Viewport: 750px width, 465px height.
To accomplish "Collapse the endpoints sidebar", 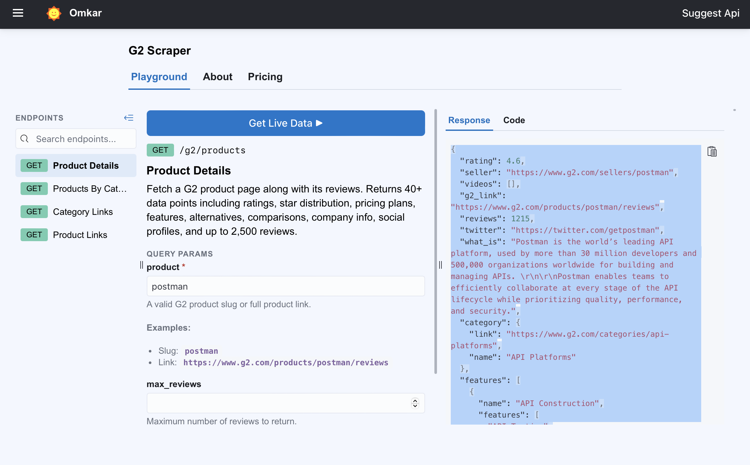I will tap(129, 118).
